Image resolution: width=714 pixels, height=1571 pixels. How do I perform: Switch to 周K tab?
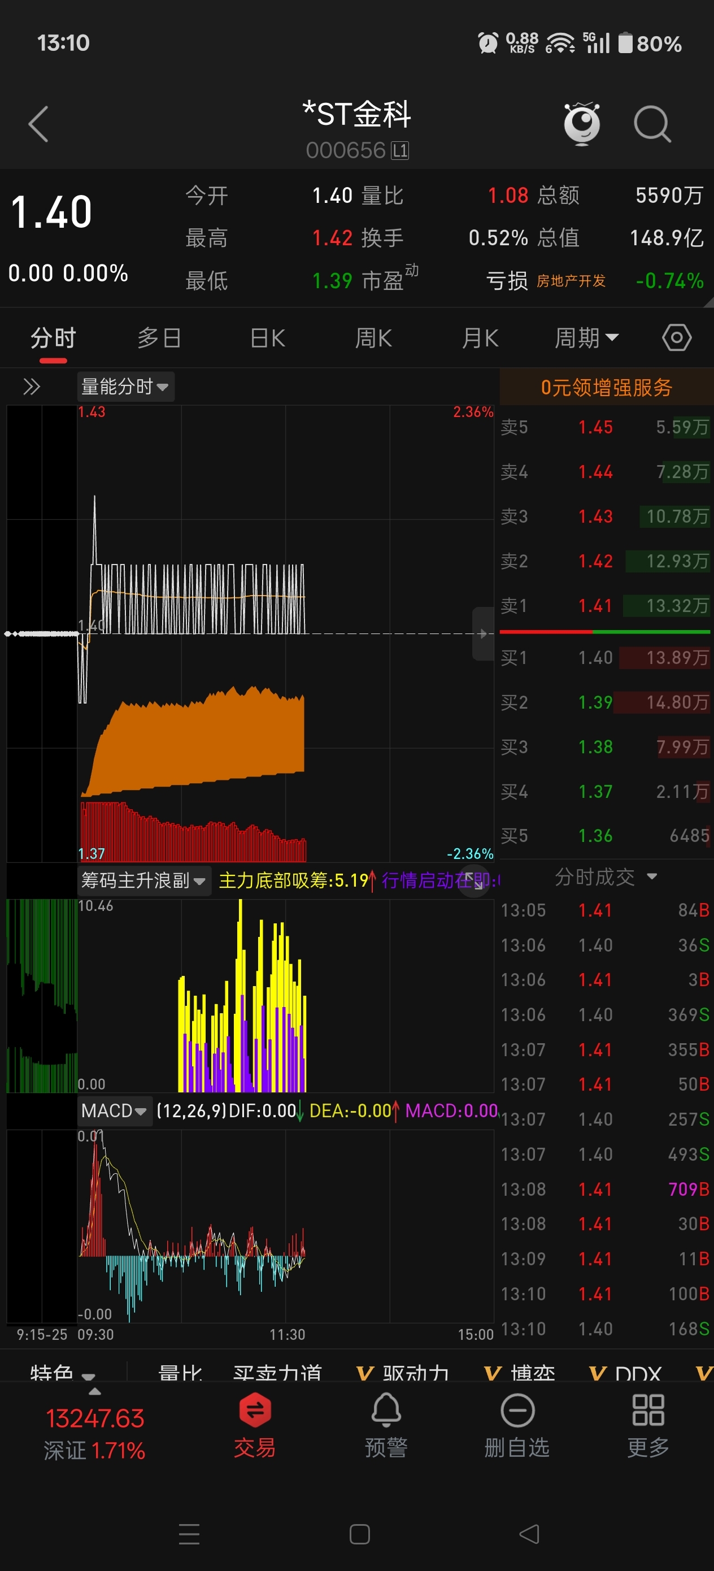click(x=374, y=337)
